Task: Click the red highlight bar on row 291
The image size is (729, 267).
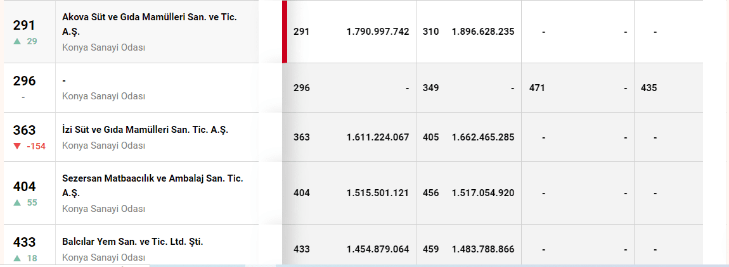Action: click(x=285, y=32)
